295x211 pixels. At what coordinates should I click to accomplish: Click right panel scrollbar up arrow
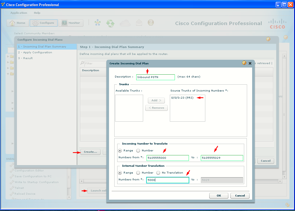tap(284, 56)
